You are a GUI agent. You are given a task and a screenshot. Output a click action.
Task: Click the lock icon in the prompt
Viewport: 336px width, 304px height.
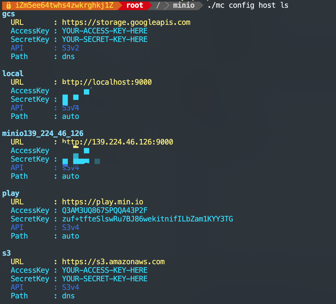[x=9, y=5]
